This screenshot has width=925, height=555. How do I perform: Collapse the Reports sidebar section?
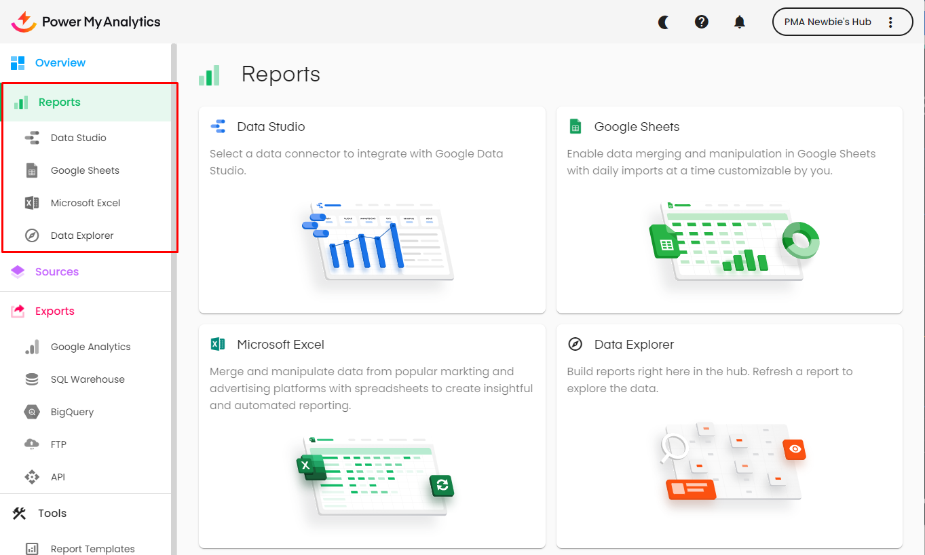point(60,102)
